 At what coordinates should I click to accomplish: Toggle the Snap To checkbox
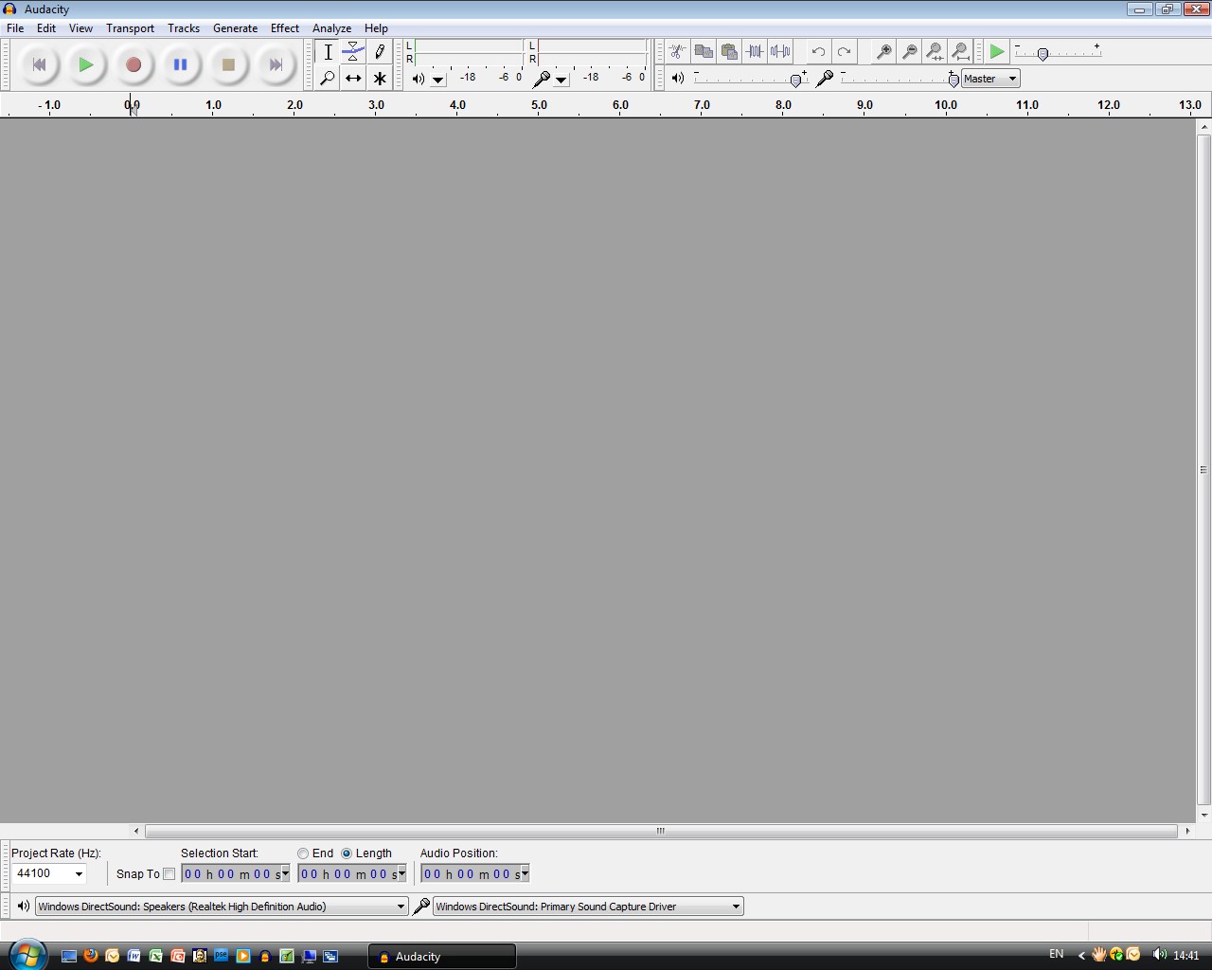(x=169, y=874)
